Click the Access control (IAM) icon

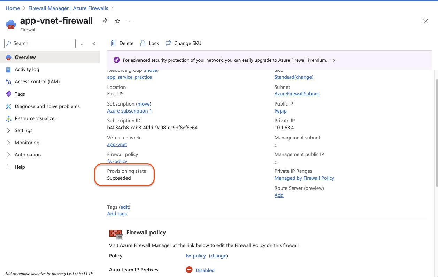click(x=9, y=82)
